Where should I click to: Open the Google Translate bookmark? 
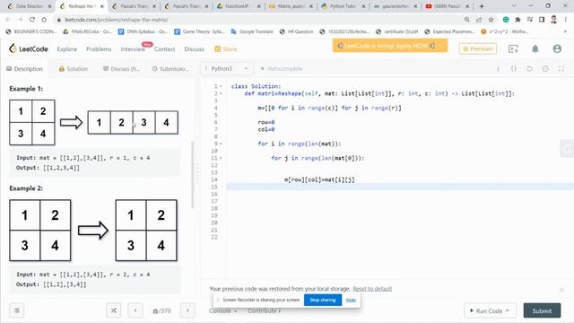(252, 32)
